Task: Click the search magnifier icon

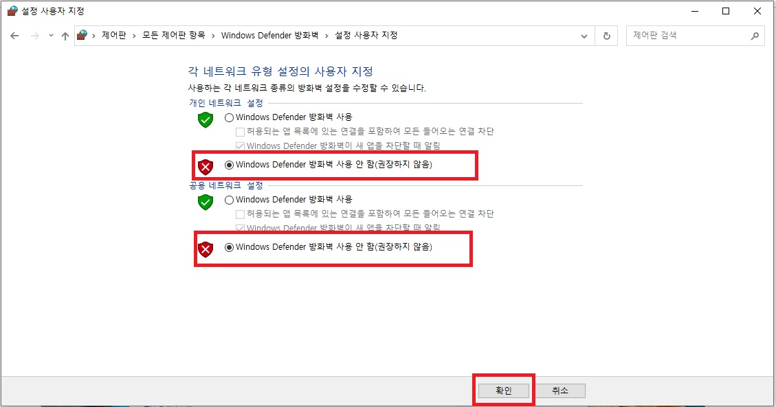Action: [x=755, y=36]
